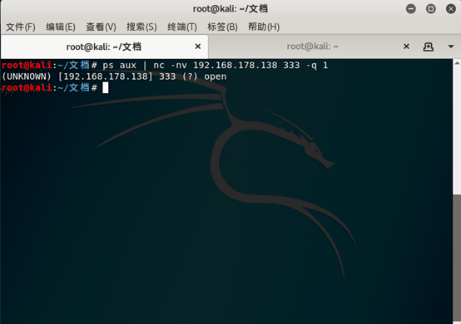Close the terminal window
Screen dimensions: 461x324
click(x=451, y=9)
